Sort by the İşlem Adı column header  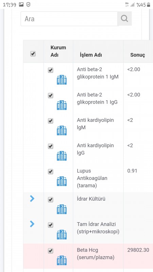91,55
